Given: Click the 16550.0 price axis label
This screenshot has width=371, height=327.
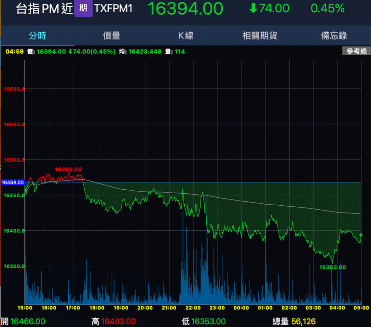Looking at the screenshot, I should (x=14, y=125).
